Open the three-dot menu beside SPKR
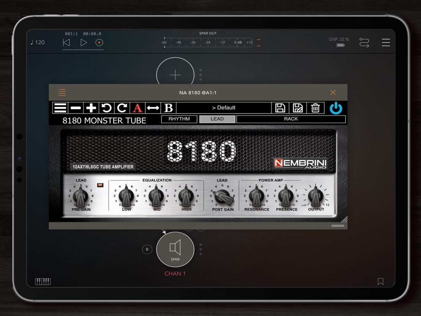The width and height of the screenshot is (421, 316). click(x=200, y=249)
